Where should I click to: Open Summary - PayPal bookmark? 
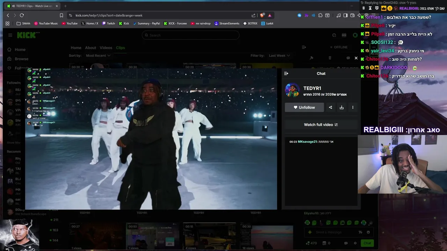[146, 23]
